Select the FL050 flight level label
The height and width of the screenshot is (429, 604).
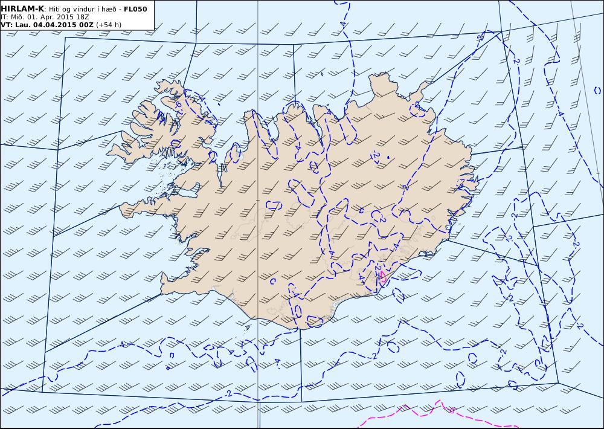pyautogui.click(x=135, y=9)
